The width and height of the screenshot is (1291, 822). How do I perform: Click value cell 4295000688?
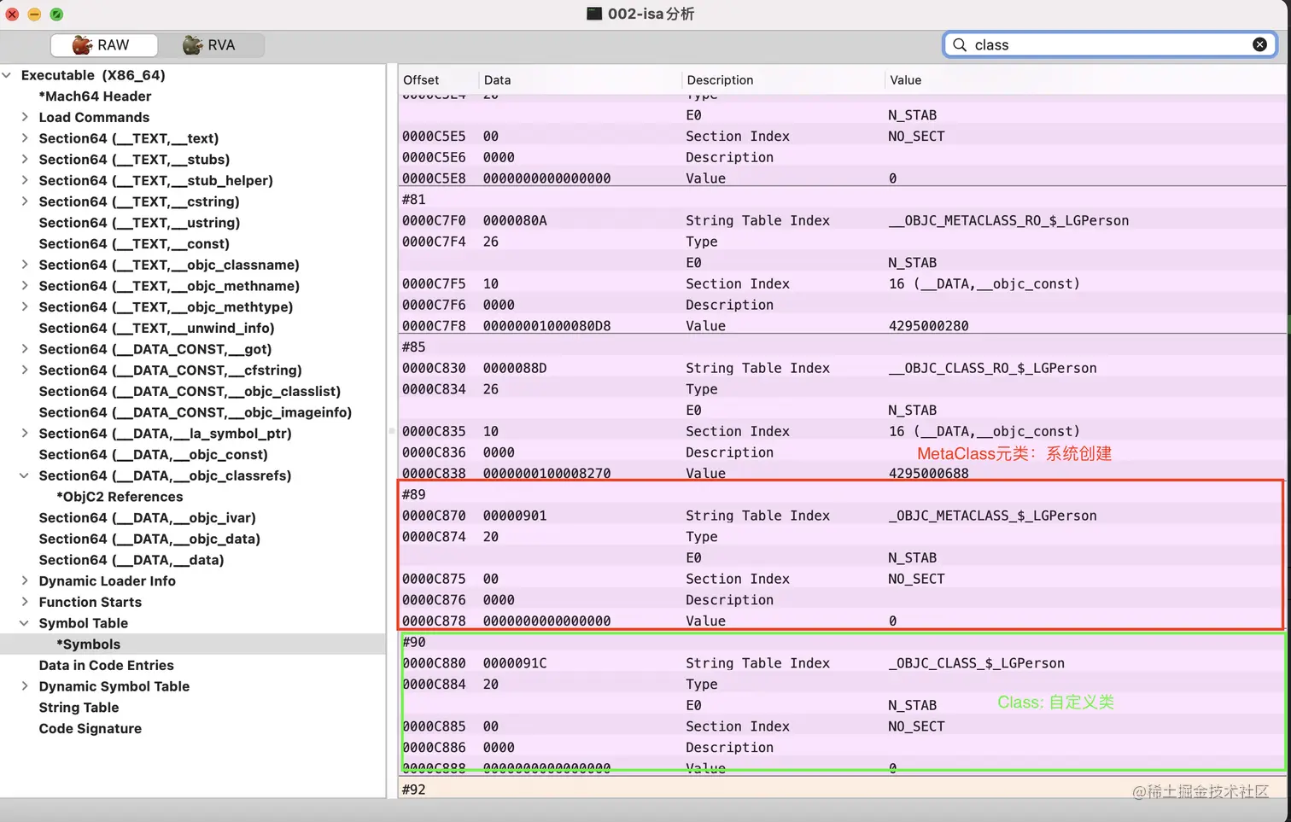[928, 474]
